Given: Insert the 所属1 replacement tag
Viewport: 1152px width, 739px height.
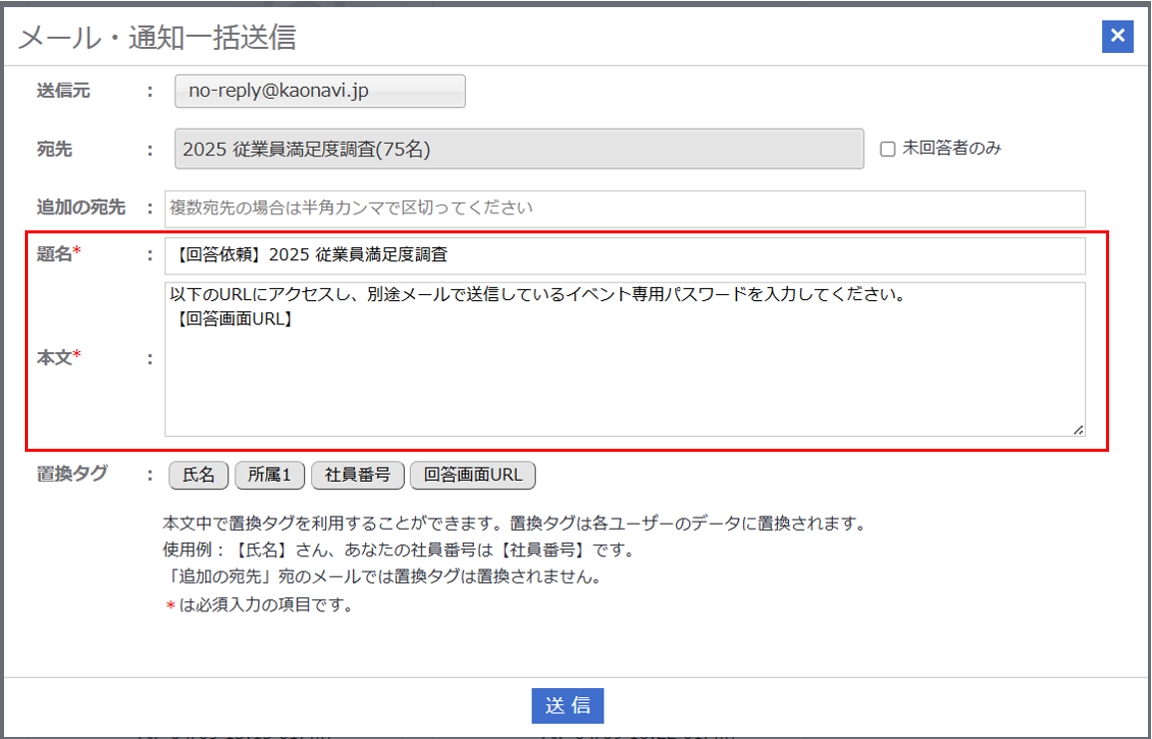Looking at the screenshot, I should (270, 476).
